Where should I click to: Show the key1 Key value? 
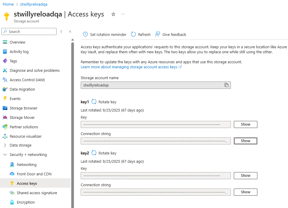[245, 124]
